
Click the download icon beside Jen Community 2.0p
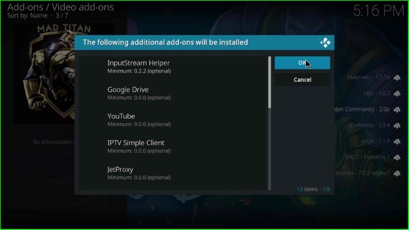click(x=397, y=109)
